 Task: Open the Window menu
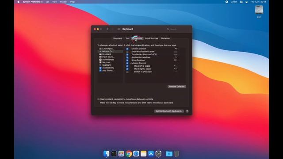[x=64, y=2]
